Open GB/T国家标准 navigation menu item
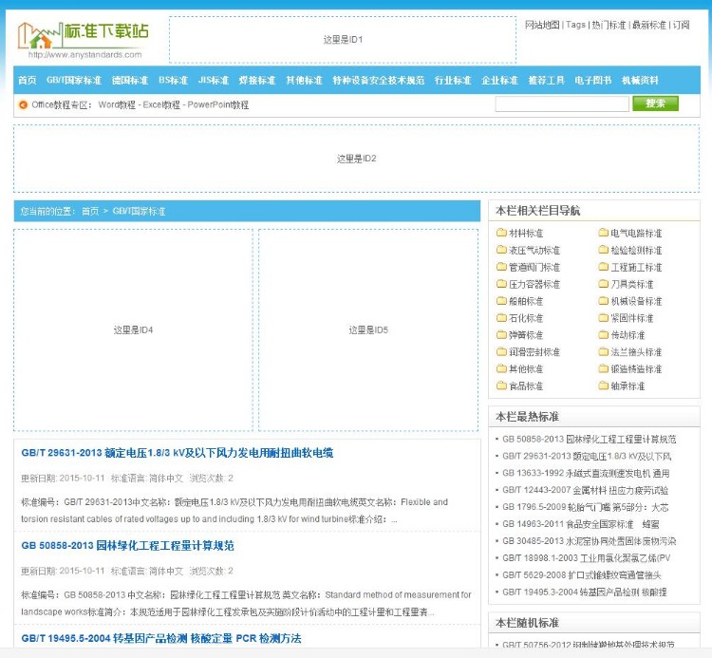This screenshot has width=712, height=658. click(x=73, y=81)
